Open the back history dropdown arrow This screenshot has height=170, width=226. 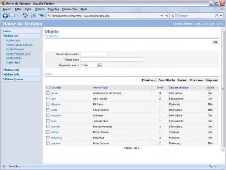[x=17, y=16]
